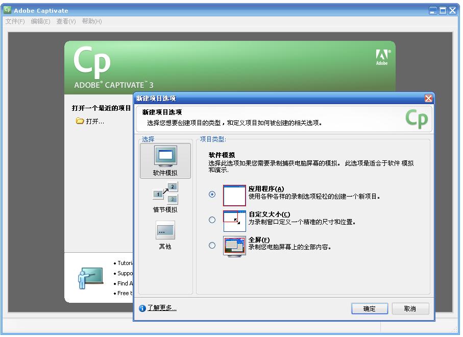The width and height of the screenshot is (463, 337).
Task: Open the 帮助(H) menu
Action: click(x=92, y=21)
